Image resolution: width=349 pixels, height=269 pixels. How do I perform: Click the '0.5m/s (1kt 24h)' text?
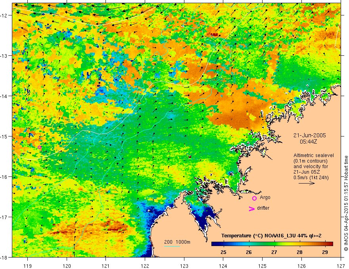pos(311,177)
